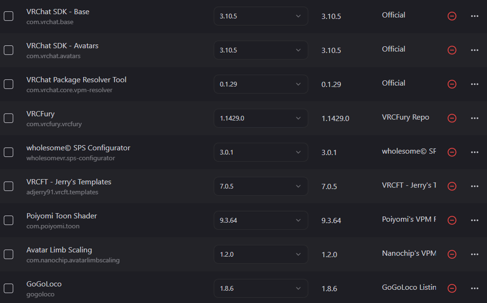Viewport: 487px width, 303px height.
Task: Tick the GoGoLoco package checkbox
Action: [x=8, y=288]
